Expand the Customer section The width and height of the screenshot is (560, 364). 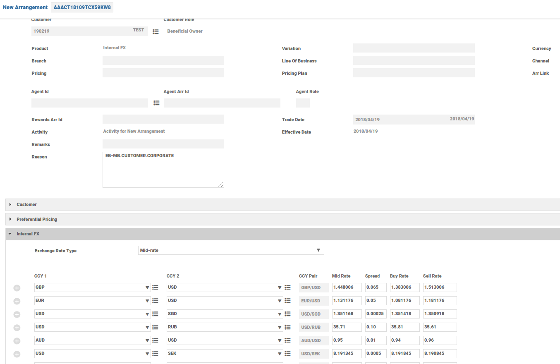tap(26, 204)
